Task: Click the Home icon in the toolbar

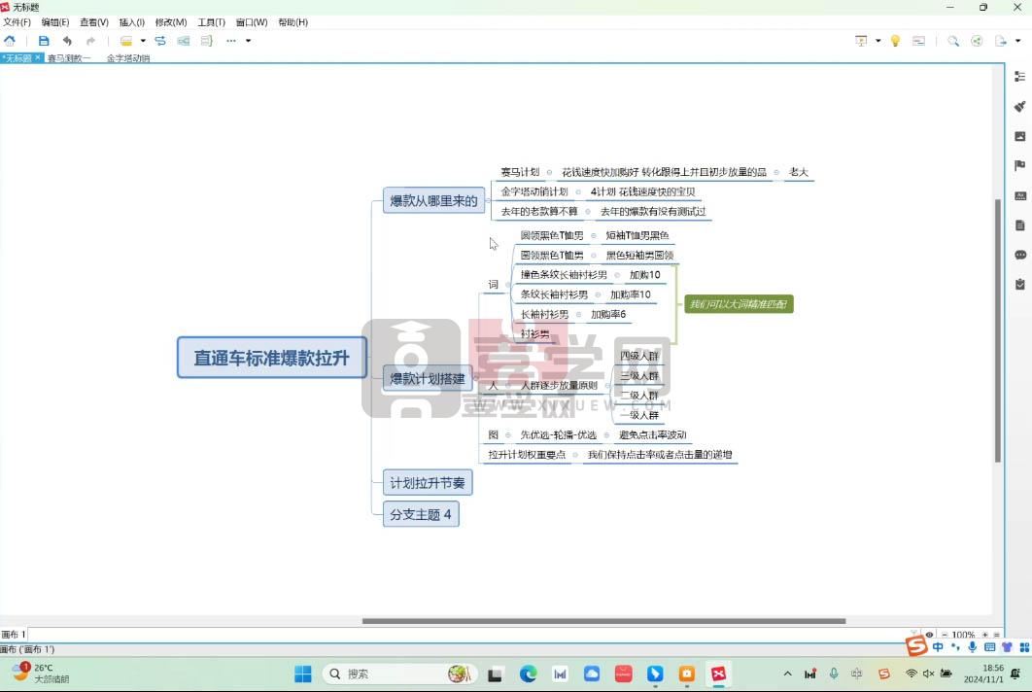Action: pos(10,41)
